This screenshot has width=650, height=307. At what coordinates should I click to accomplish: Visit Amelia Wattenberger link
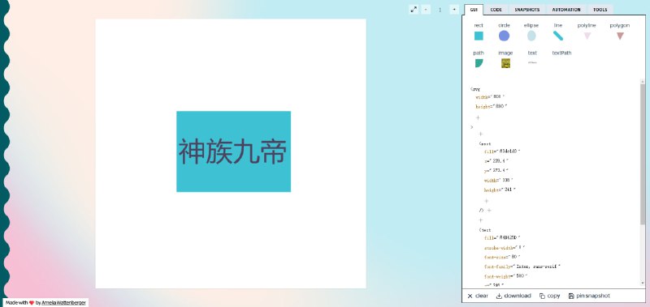tap(64, 303)
